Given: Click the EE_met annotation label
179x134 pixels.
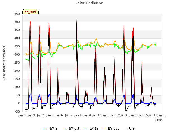Looking at the screenshot, I should click(30, 12).
